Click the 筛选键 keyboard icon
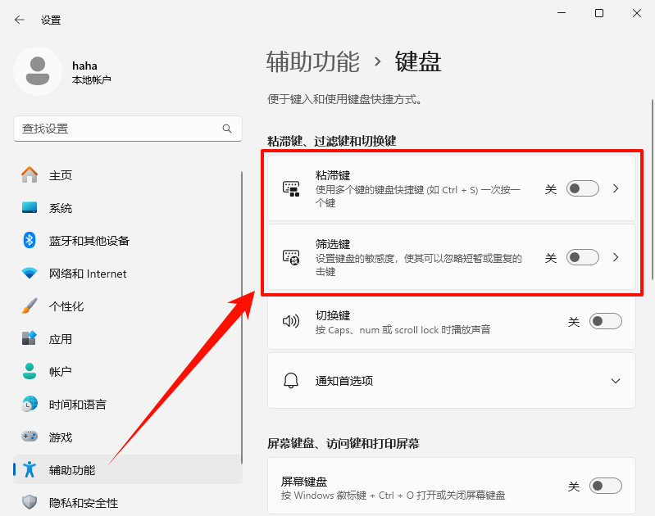 [291, 257]
